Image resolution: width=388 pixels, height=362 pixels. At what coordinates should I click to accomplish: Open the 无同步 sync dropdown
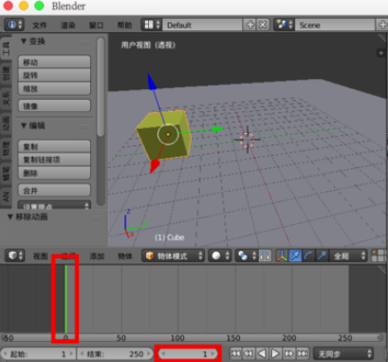pyautogui.click(x=343, y=353)
